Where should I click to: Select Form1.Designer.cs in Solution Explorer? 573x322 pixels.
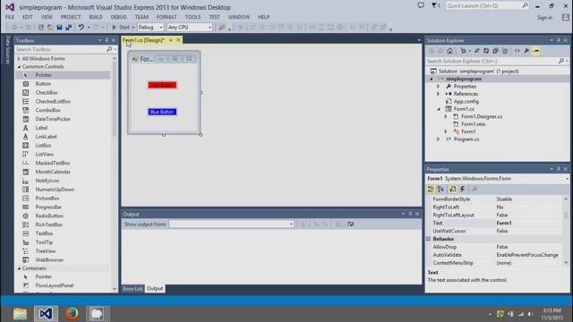pyautogui.click(x=482, y=116)
